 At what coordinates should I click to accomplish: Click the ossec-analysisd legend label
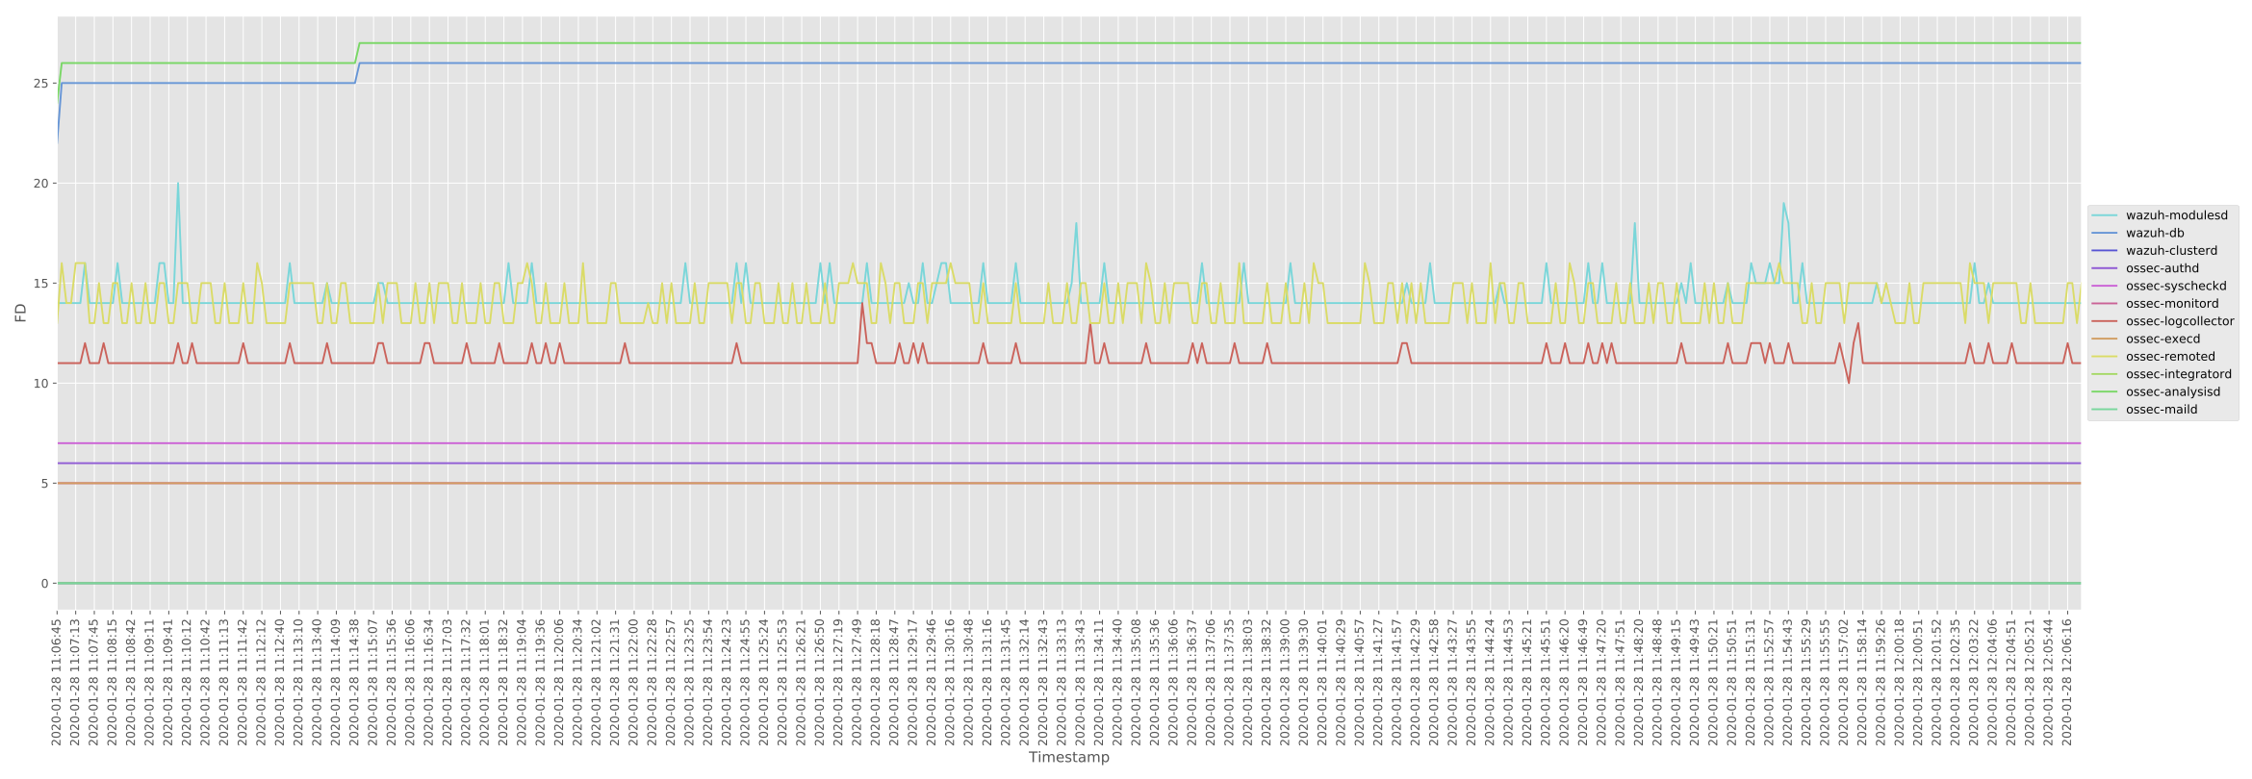coord(2173,391)
